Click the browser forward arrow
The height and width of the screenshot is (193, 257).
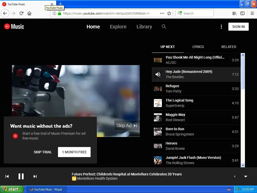(x=13, y=13)
